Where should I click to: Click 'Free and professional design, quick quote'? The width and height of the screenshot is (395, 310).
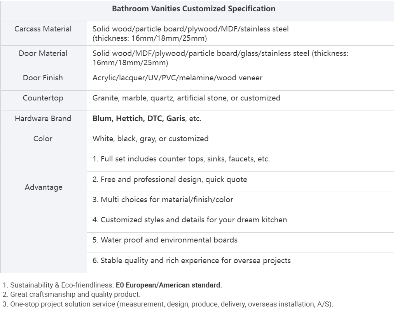coord(170,180)
